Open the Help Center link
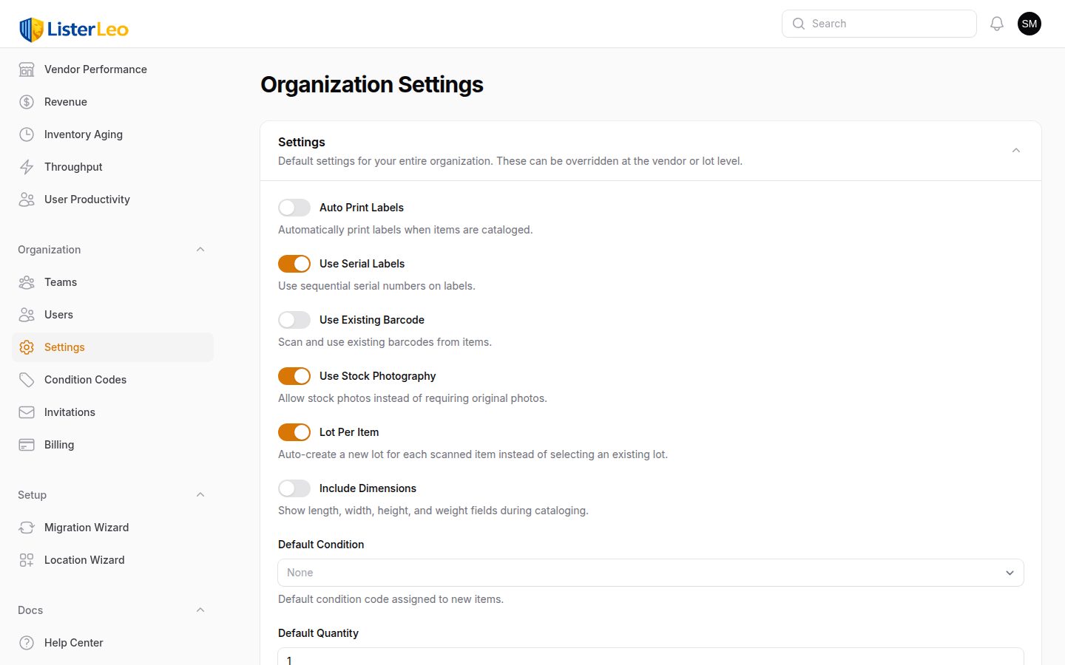The width and height of the screenshot is (1065, 665). coord(73,643)
